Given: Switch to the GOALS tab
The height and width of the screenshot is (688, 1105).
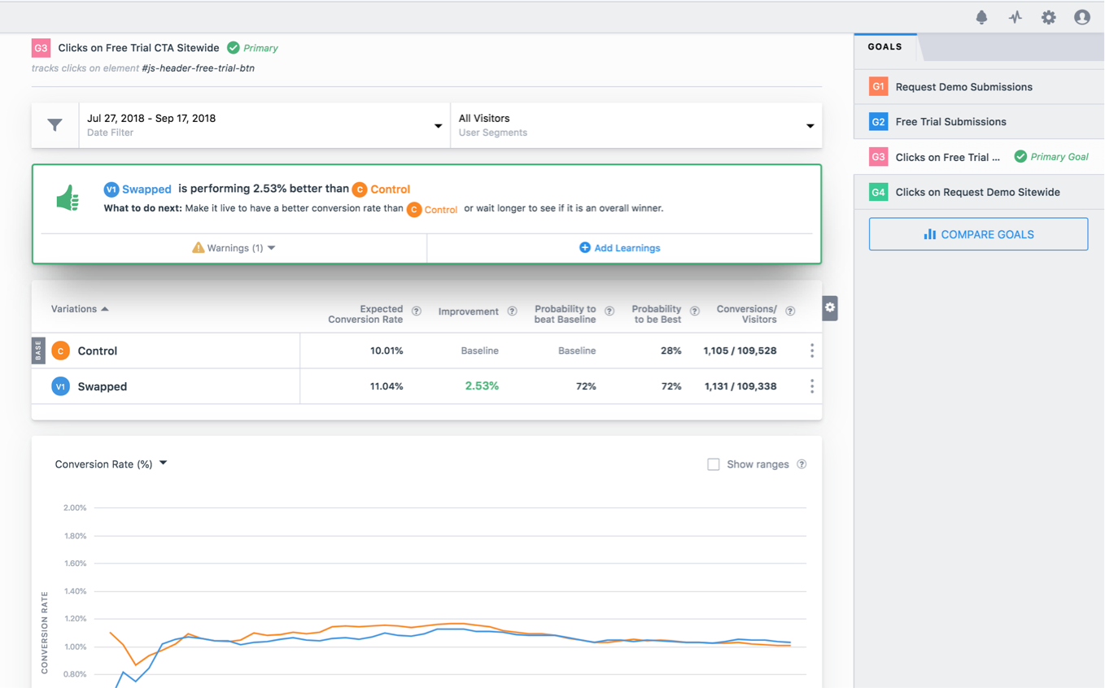Looking at the screenshot, I should 885,46.
